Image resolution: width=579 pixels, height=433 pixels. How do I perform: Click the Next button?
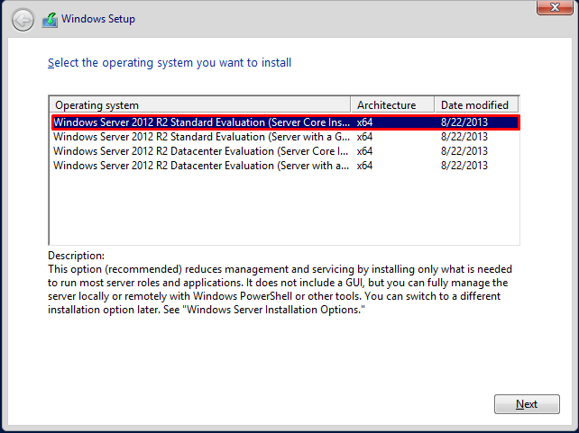[x=527, y=404]
